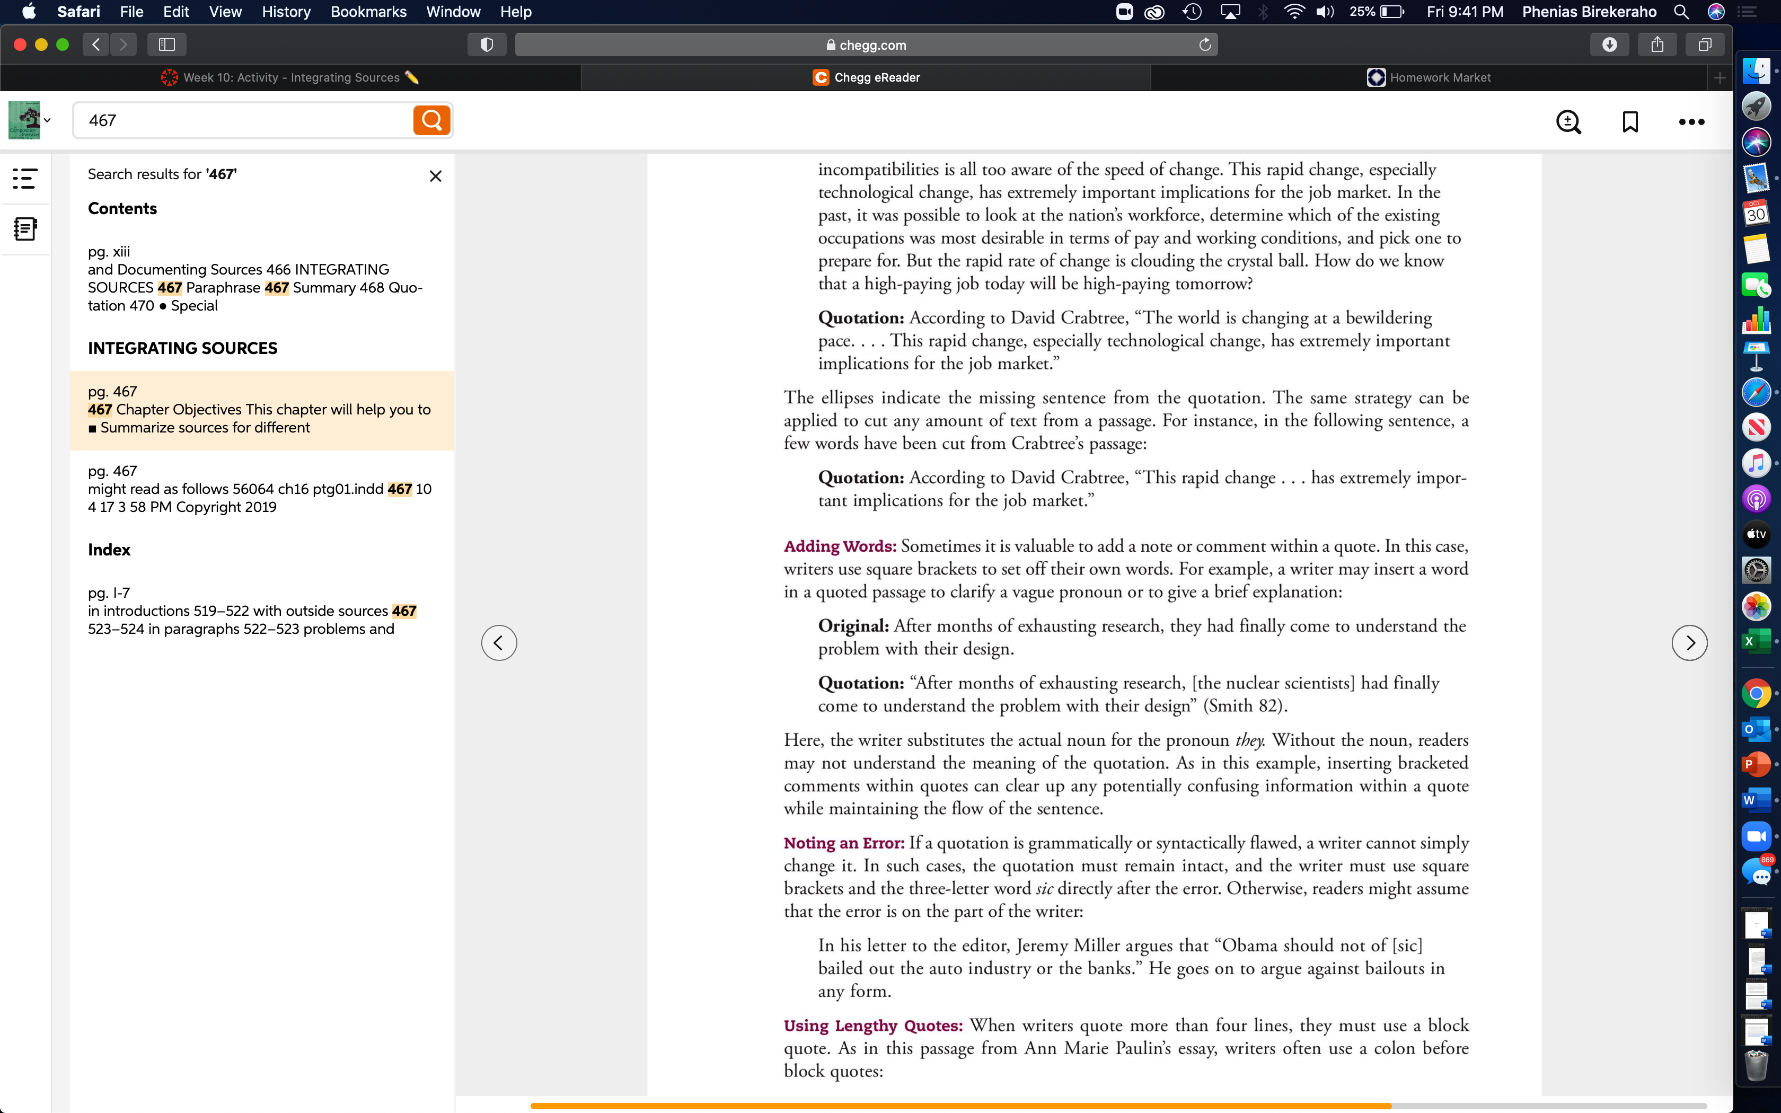Open the Window menu
1781x1113 pixels.
(x=453, y=12)
